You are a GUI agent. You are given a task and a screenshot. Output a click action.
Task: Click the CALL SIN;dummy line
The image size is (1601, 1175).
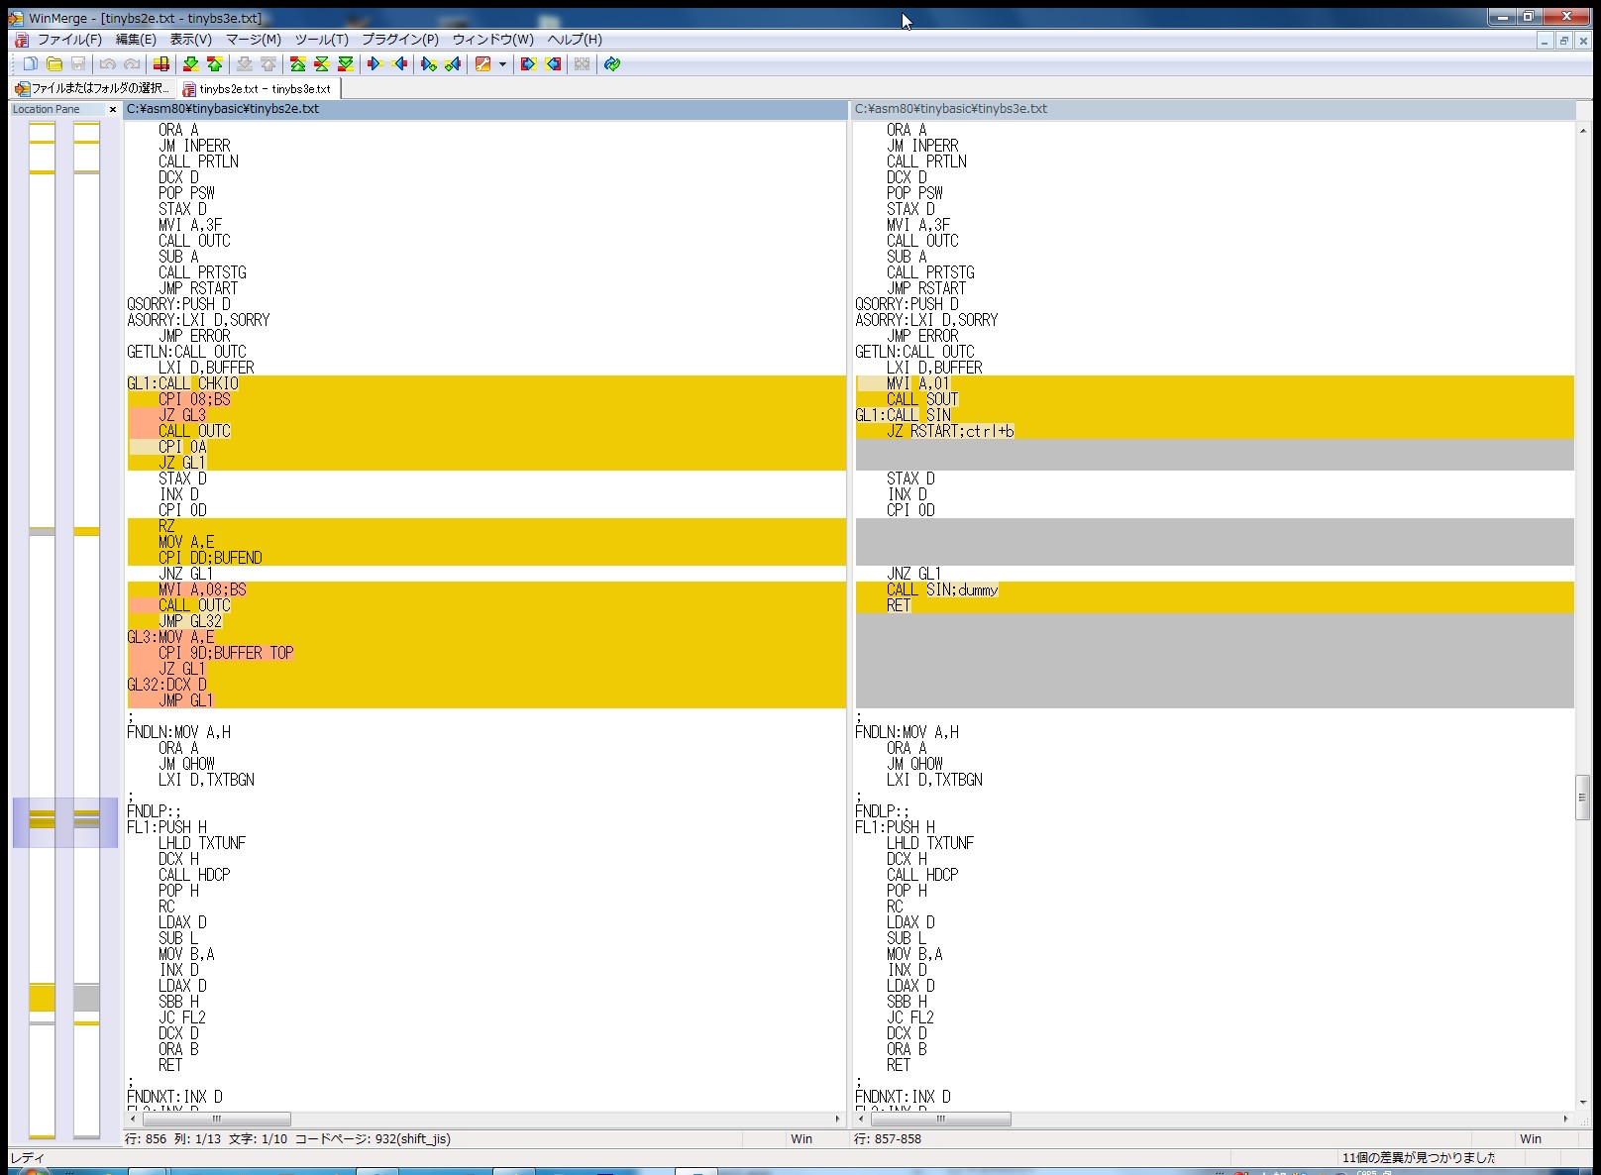[1214, 589]
